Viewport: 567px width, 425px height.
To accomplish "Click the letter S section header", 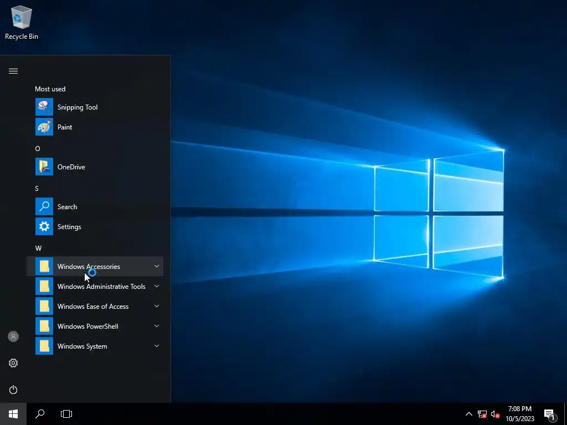I will coord(37,188).
